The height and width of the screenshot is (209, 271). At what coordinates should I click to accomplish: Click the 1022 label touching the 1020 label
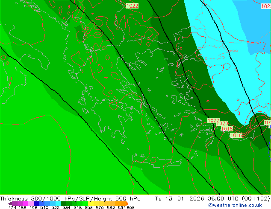point(213,121)
